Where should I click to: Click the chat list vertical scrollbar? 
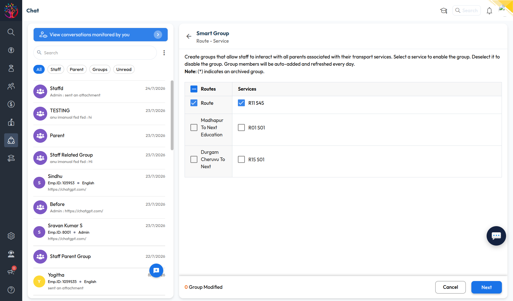172,115
